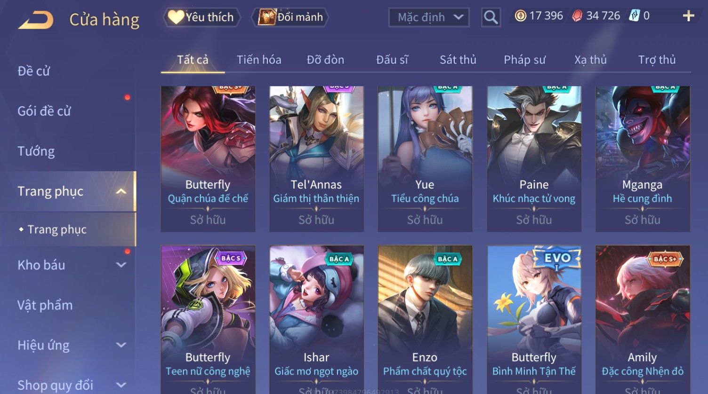
Task: Open the search magnifier icon
Action: coord(491,17)
